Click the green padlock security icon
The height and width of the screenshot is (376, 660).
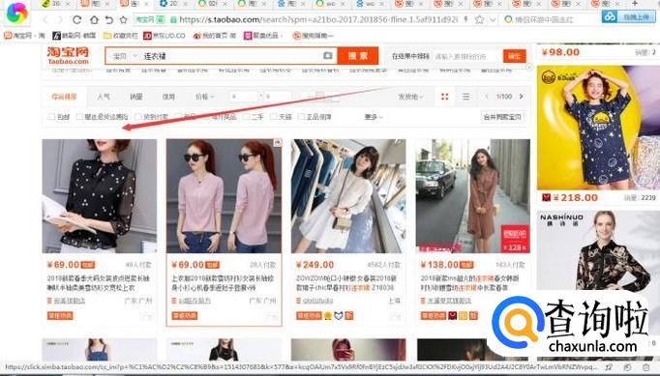[x=173, y=19]
